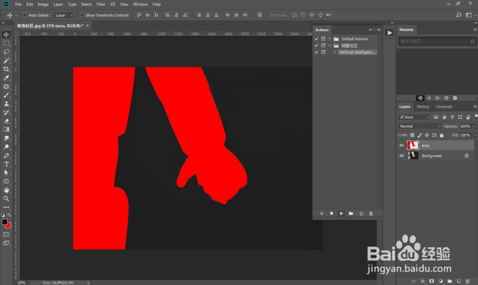Click Begin recording button in Actions

click(331, 213)
